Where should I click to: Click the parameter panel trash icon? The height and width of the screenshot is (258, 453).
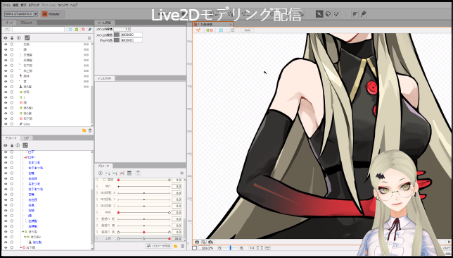182,246
